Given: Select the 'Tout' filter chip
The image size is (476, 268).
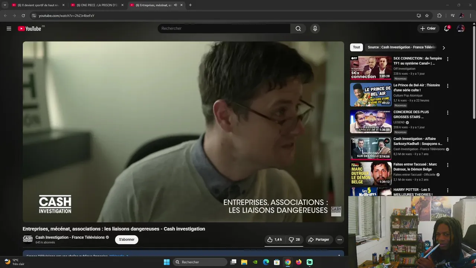Looking at the screenshot, I should 356,47.
